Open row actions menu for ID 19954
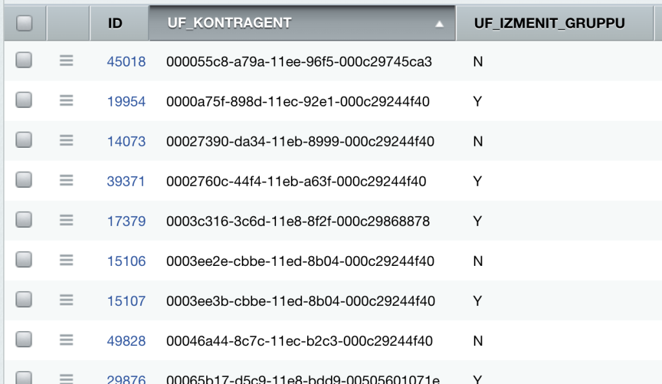 pos(67,101)
